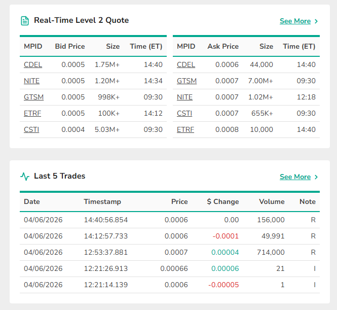Select the red -0.0001 change value
337x310 pixels.
point(226,236)
